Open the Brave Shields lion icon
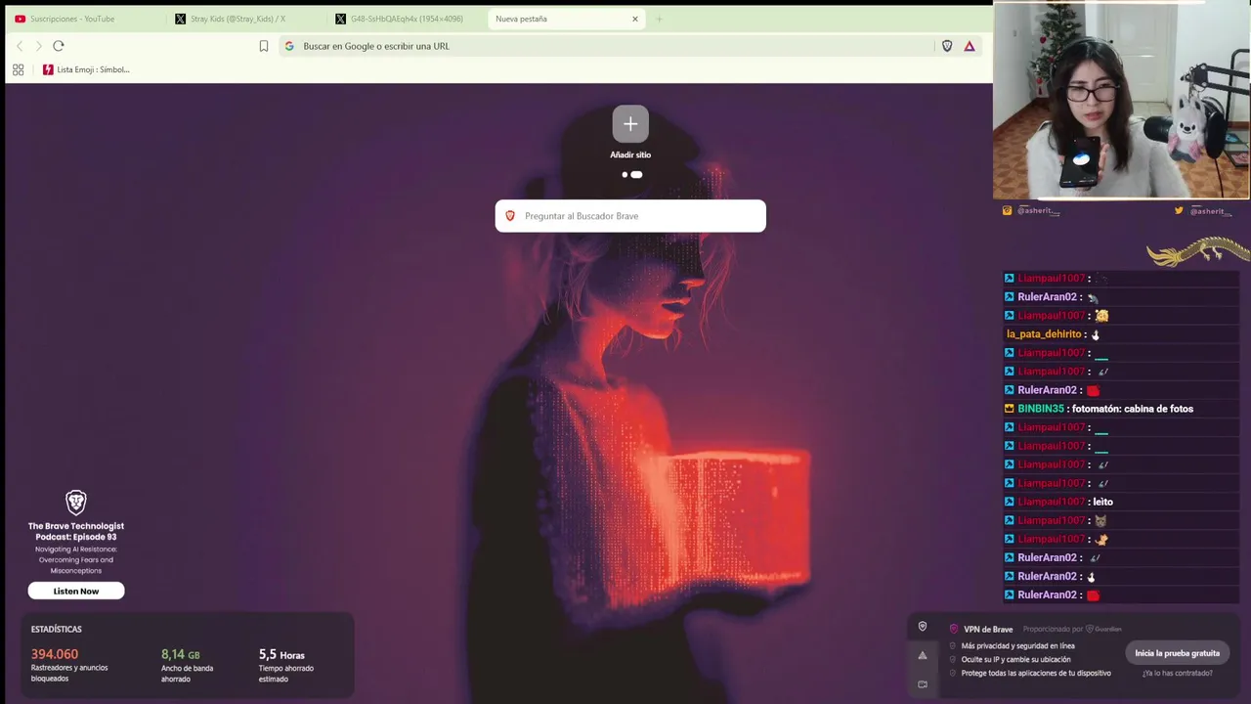 click(x=947, y=46)
